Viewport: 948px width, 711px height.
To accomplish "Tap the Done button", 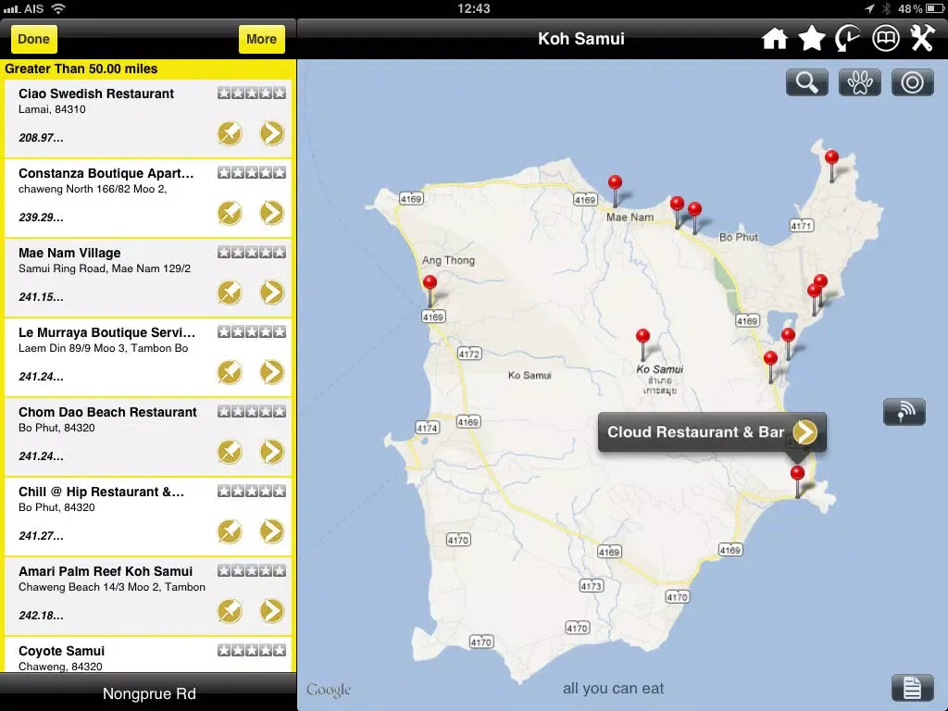I will [34, 39].
